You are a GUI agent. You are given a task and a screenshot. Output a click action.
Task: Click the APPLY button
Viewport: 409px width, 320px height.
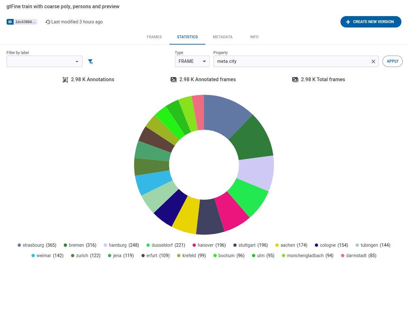tap(392, 61)
